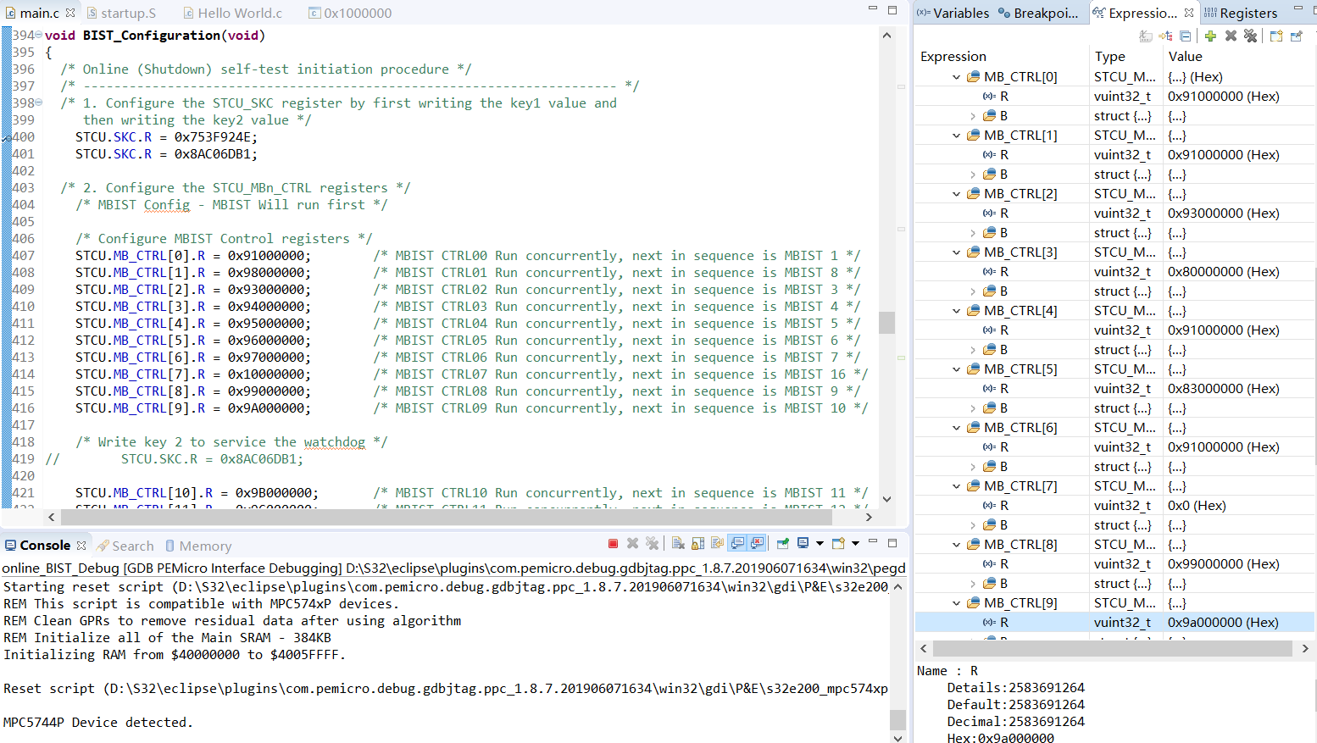The height and width of the screenshot is (743, 1317).
Task: Toggle show console when standard error changes
Action: [757, 544]
